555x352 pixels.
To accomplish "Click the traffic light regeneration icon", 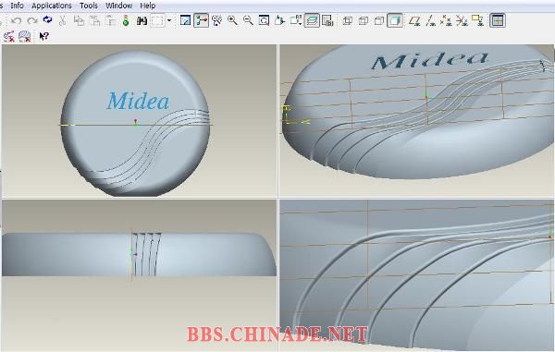I will [x=126, y=21].
